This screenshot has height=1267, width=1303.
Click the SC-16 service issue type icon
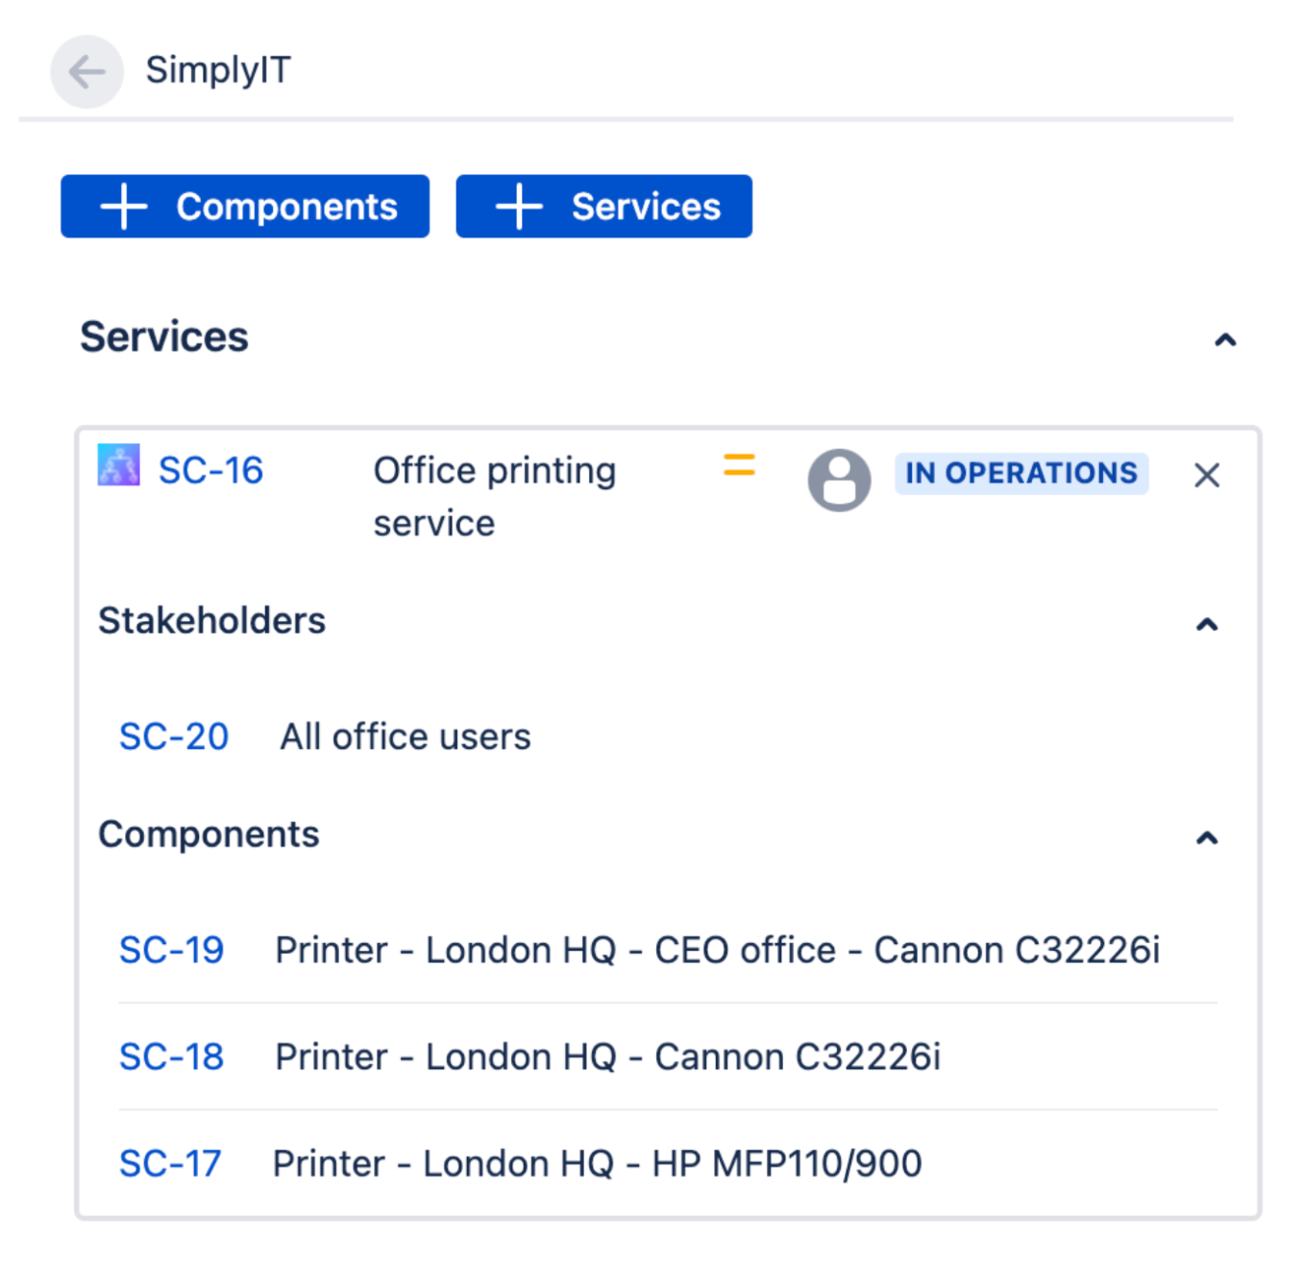119,465
